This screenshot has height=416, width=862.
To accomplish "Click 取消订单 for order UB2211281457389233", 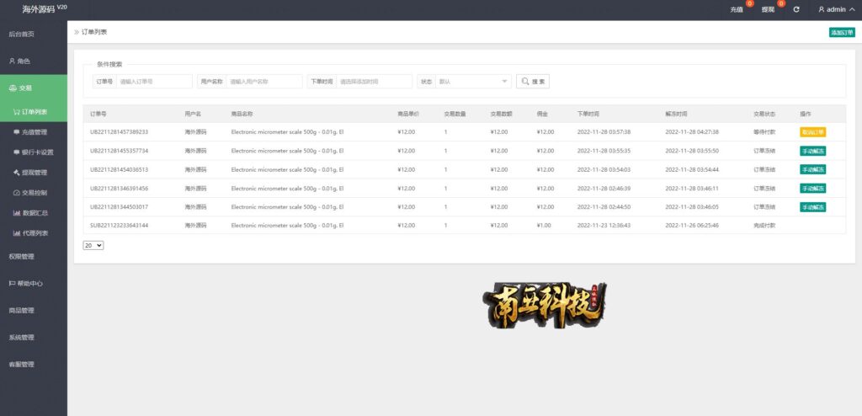I will 812,132.
